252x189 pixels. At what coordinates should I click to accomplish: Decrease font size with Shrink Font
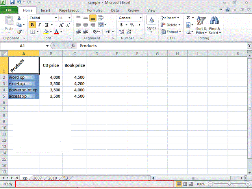[68, 25]
